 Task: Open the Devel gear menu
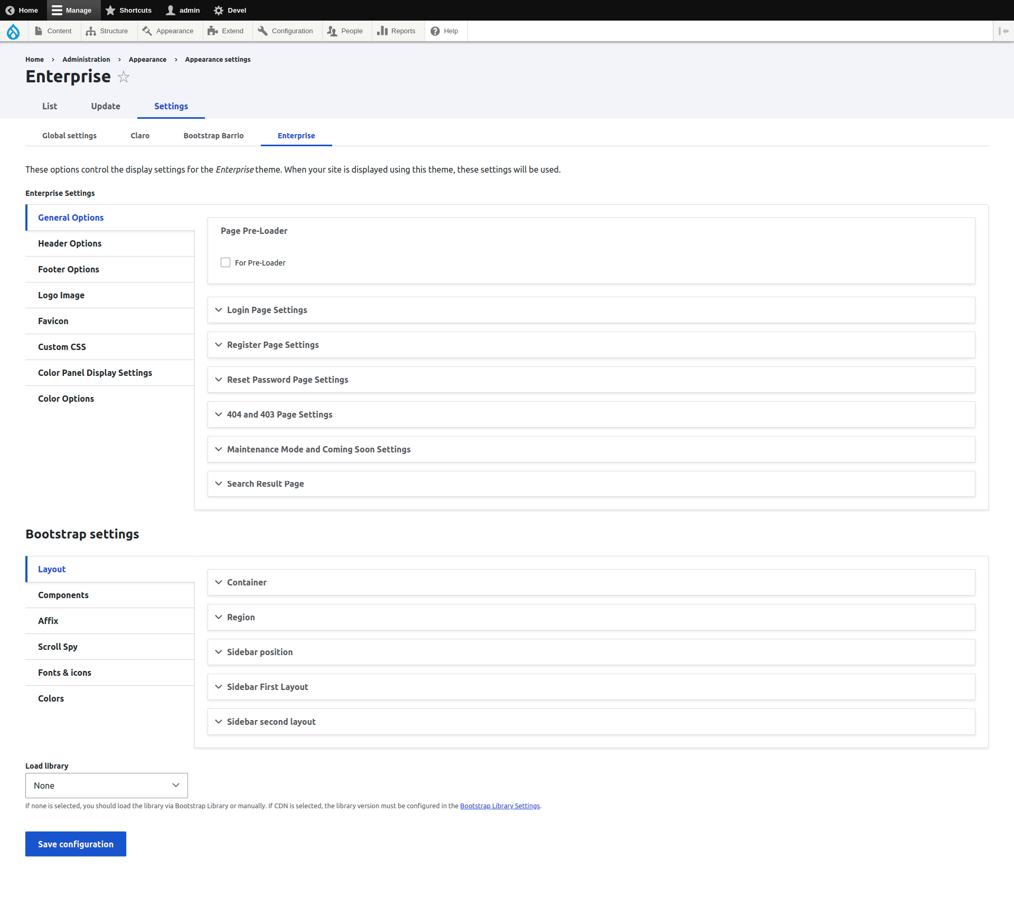(x=229, y=10)
